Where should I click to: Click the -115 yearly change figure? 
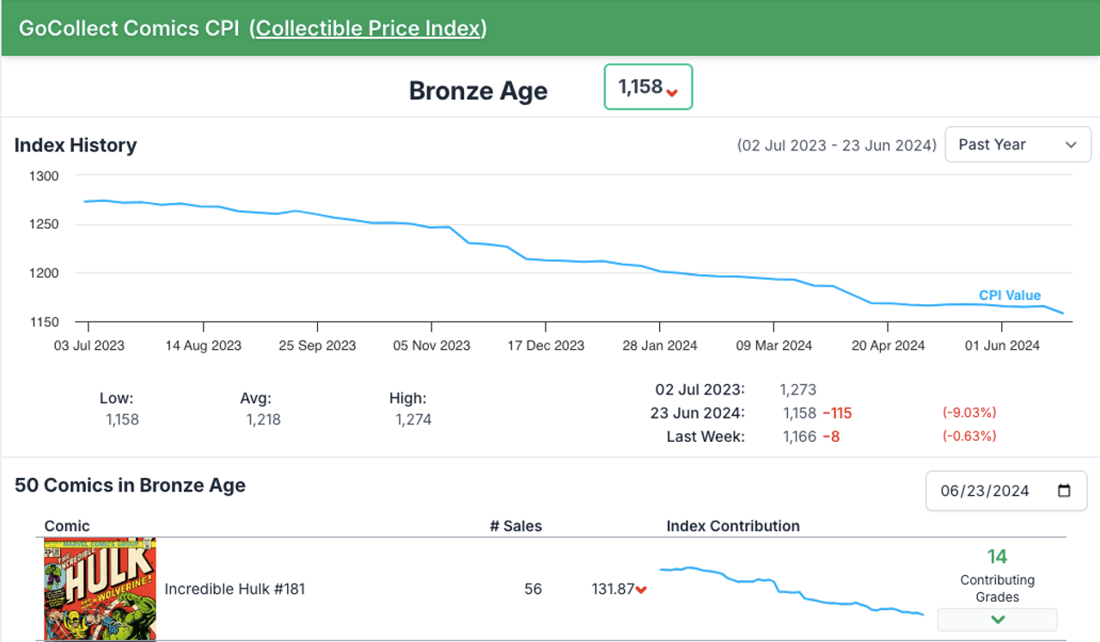point(837,413)
